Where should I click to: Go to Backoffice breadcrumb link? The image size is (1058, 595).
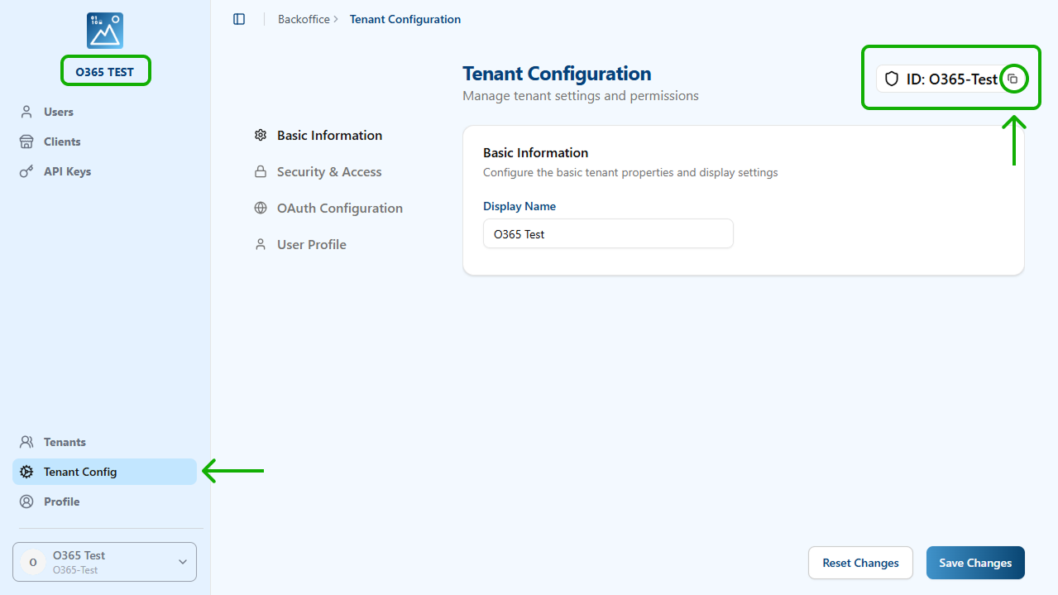(304, 19)
